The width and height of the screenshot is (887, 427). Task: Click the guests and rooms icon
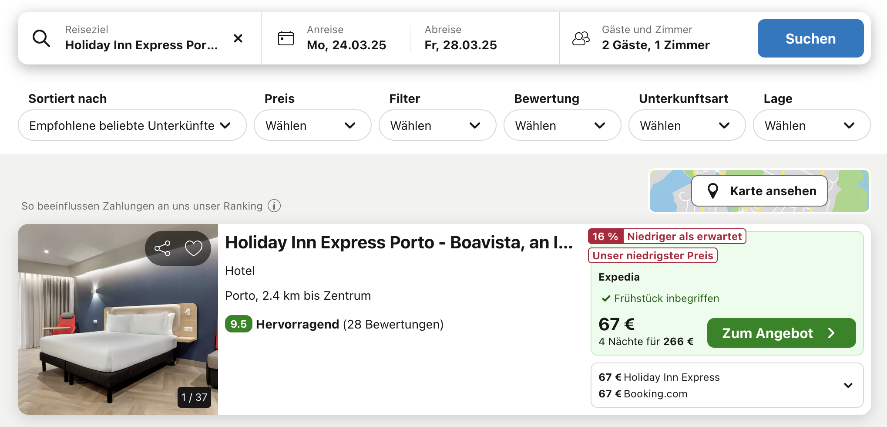pos(581,38)
